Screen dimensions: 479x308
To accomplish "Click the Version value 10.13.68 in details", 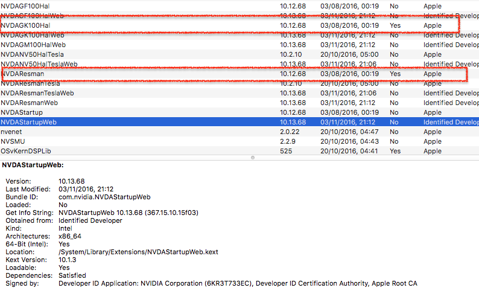I will click(71, 181).
